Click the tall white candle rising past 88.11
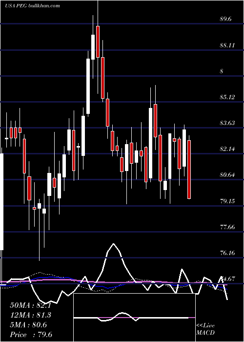 88,86
